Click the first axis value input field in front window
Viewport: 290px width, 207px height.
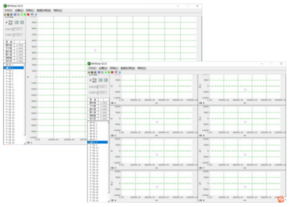point(103,87)
